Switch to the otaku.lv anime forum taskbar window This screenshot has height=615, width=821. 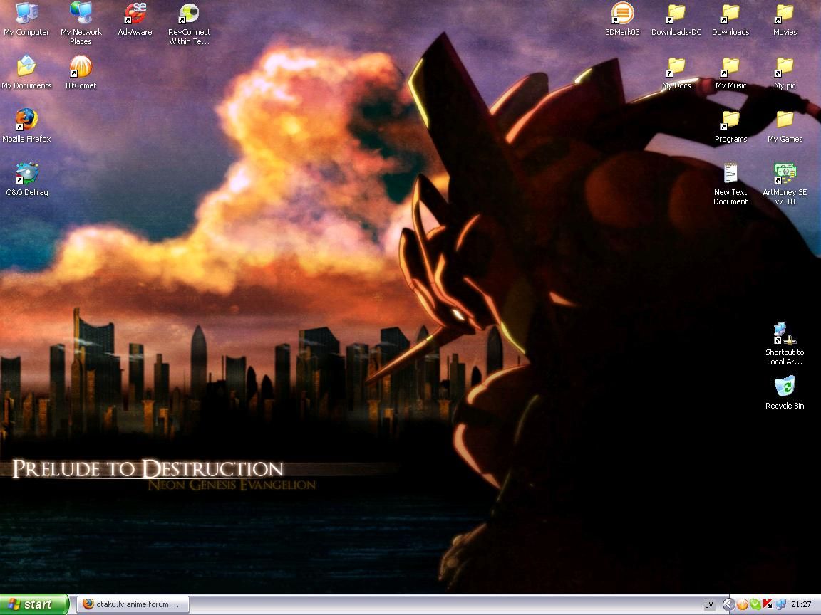[133, 604]
